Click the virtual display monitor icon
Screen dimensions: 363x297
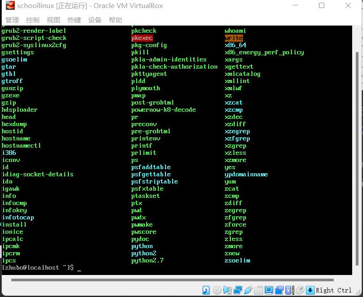[x=269, y=290]
